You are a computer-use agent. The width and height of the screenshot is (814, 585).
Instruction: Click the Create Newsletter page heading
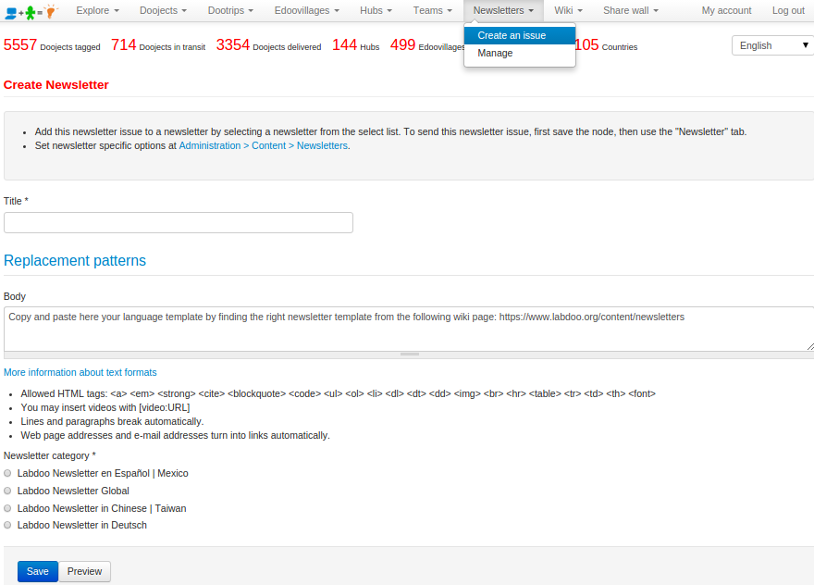56,84
